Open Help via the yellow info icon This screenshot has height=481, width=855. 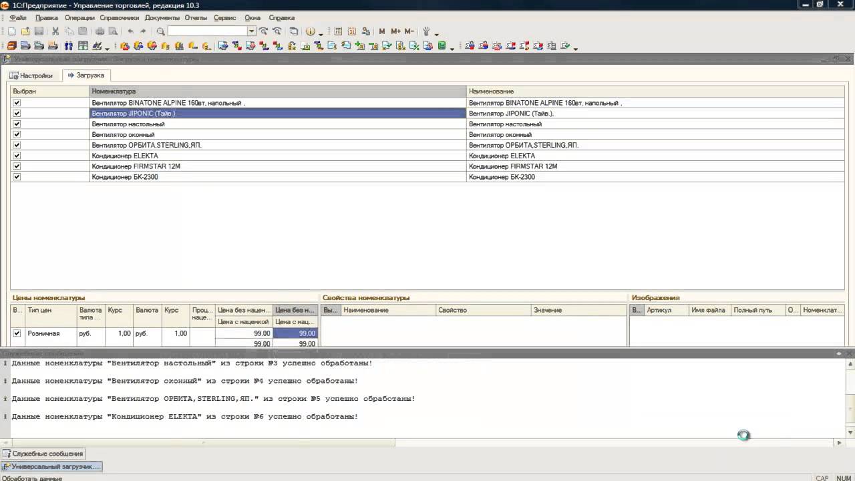pyautogui.click(x=311, y=31)
